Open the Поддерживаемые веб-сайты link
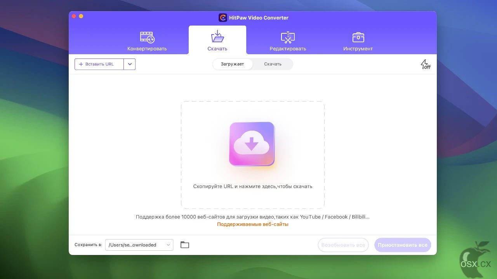 point(253,224)
